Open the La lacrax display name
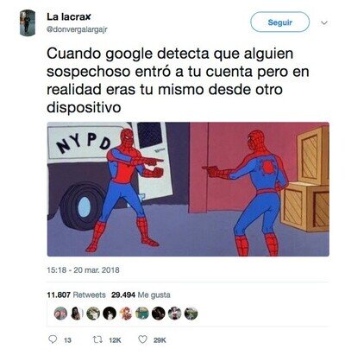The height and width of the screenshot is (355, 345). (69, 17)
